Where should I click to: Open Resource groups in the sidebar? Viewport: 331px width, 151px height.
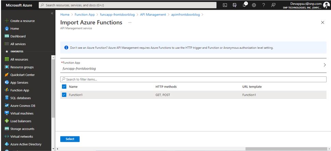click(22, 67)
